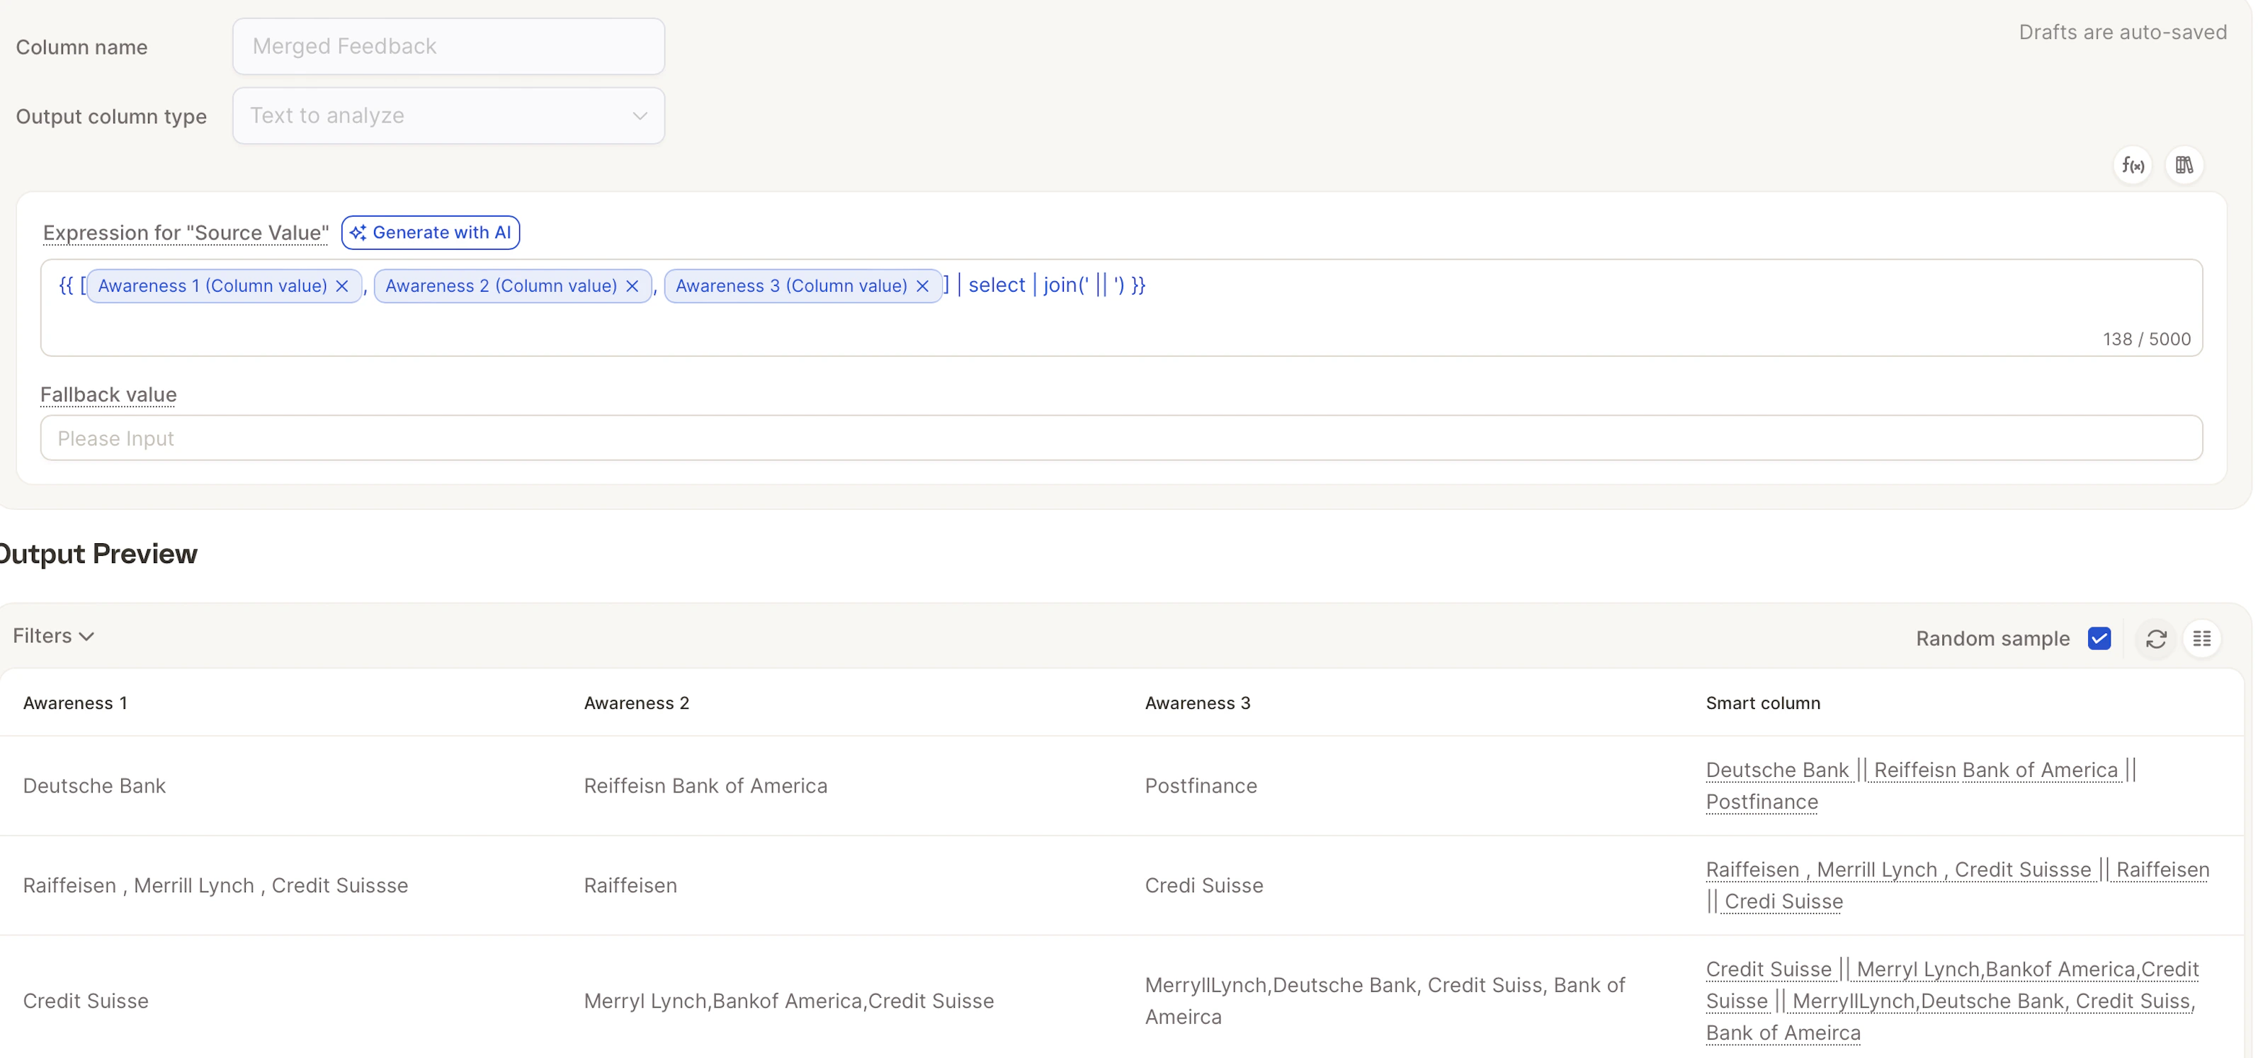Click the Awareness 2 column header
This screenshot has height=1058, width=2258.
(636, 703)
